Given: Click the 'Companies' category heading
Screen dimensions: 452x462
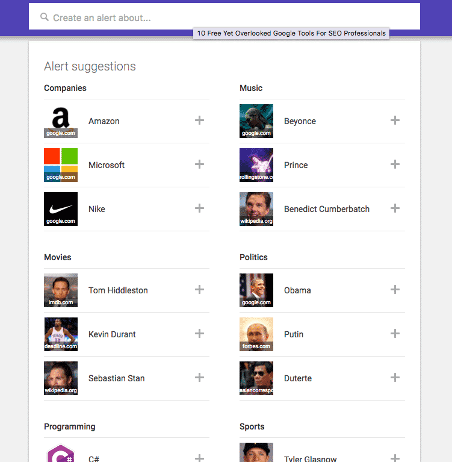Looking at the screenshot, I should tap(65, 88).
